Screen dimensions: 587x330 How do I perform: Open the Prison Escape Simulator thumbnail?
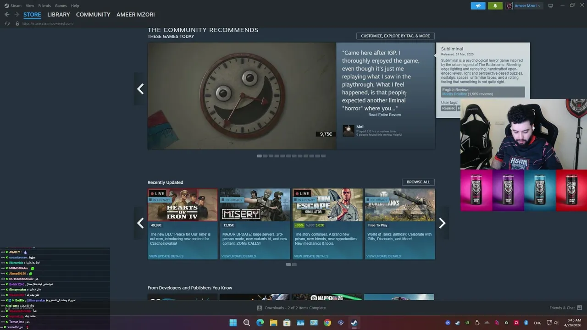(x=327, y=205)
